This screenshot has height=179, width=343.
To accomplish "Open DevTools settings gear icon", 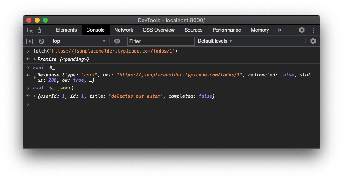I will coord(302,30).
